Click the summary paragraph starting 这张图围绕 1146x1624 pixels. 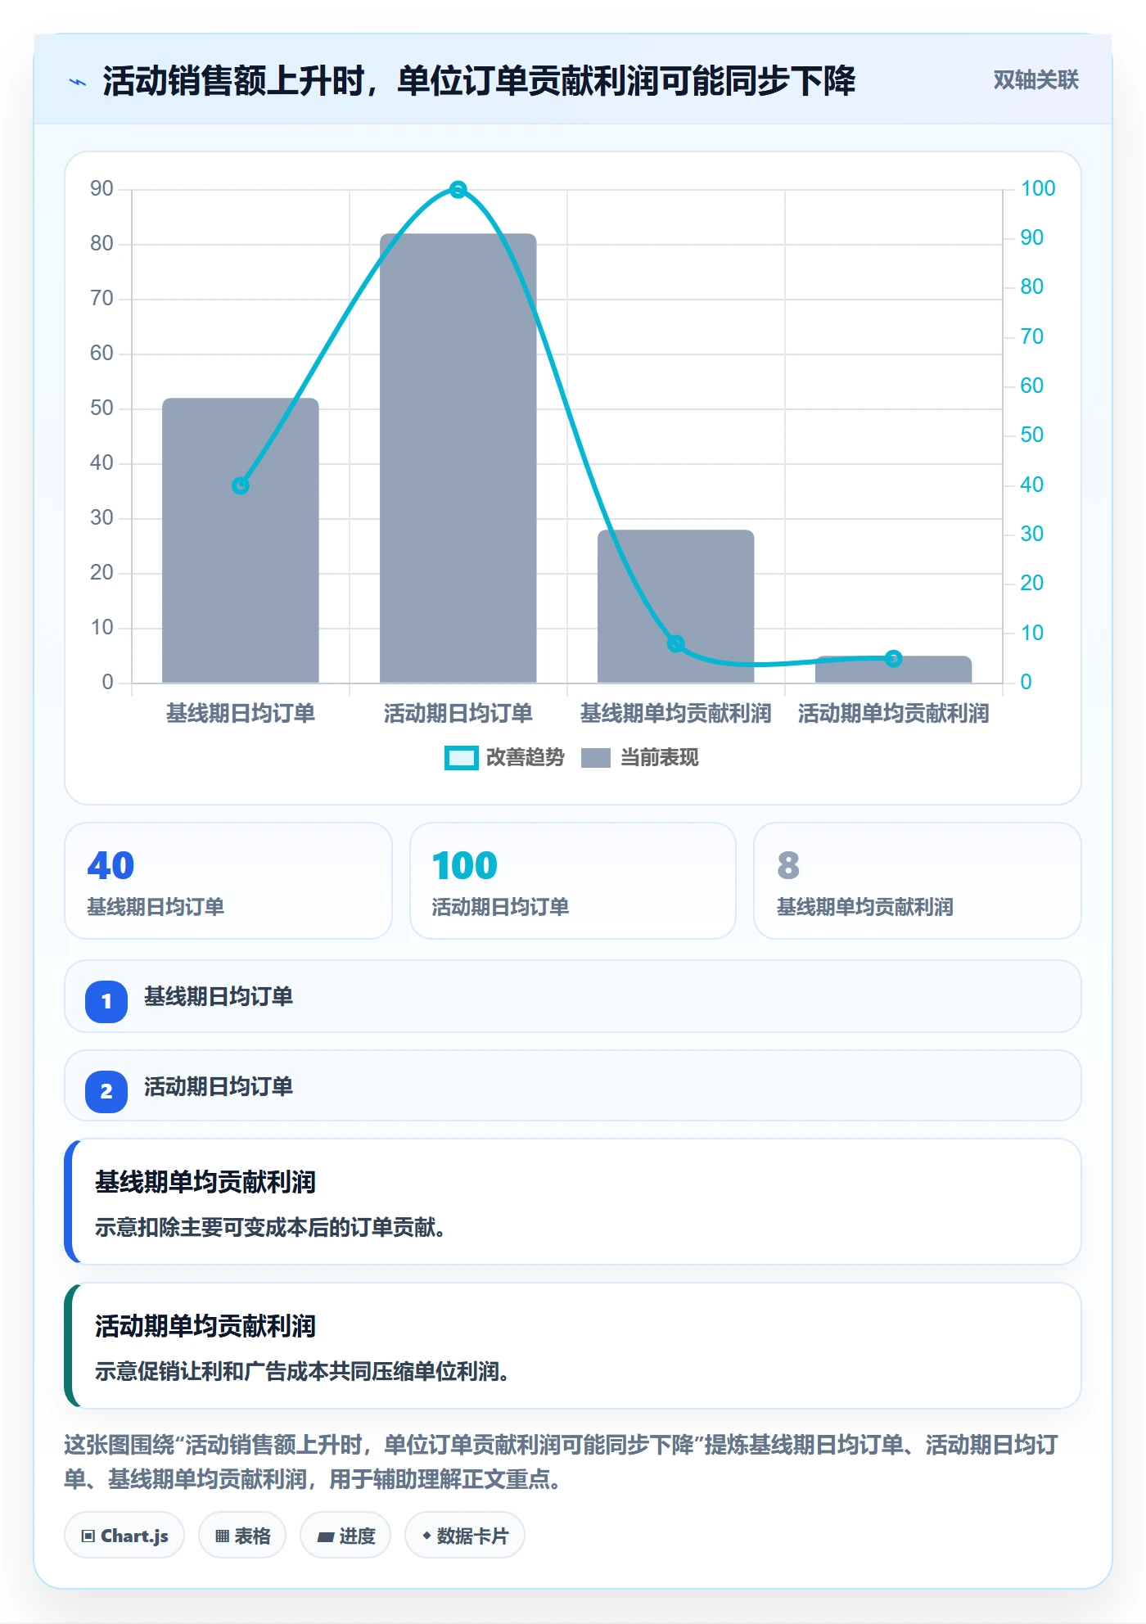pos(562,1462)
